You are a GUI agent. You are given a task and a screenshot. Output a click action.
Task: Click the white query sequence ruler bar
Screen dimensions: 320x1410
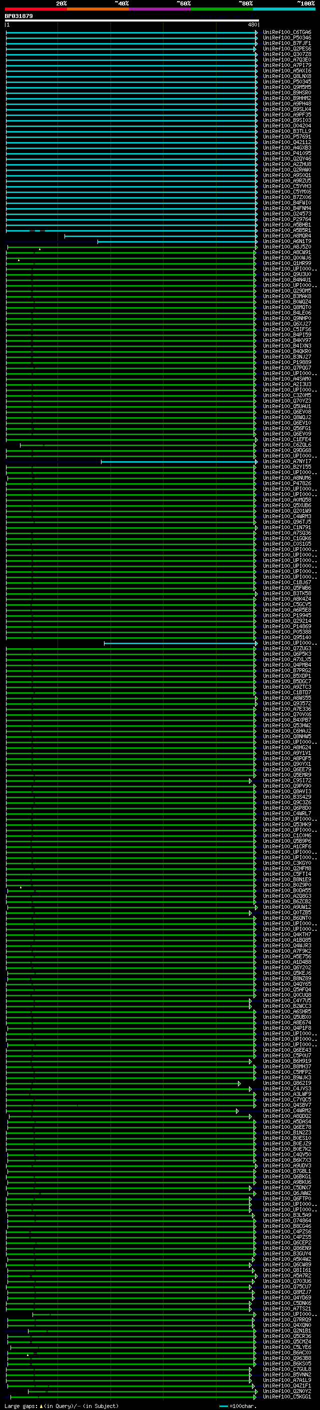point(132,21)
